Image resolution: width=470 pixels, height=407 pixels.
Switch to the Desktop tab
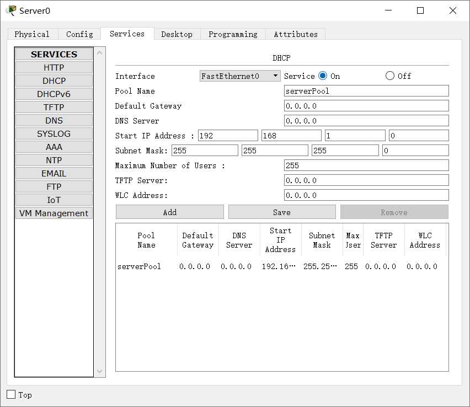point(177,34)
